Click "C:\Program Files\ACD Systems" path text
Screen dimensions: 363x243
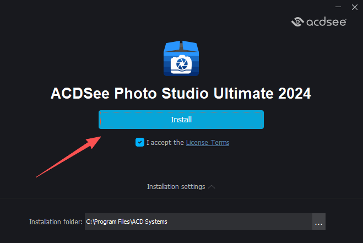[127, 222]
